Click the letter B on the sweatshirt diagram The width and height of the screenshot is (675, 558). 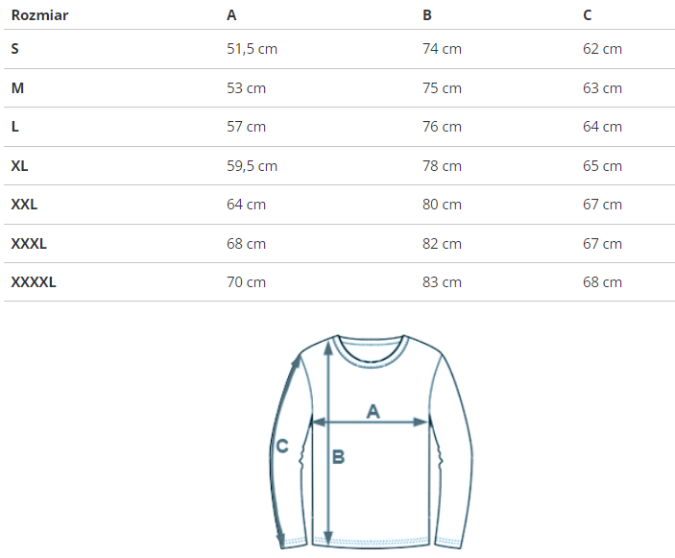pos(338,457)
